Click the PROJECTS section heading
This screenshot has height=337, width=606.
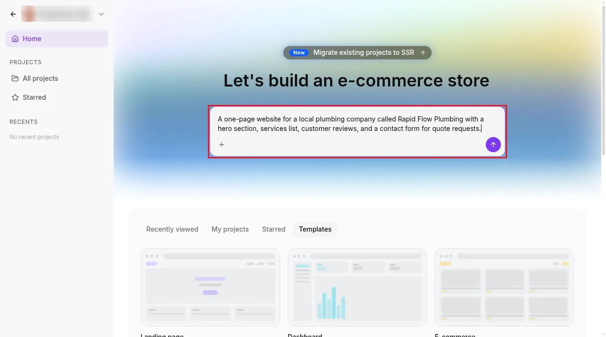(26, 62)
